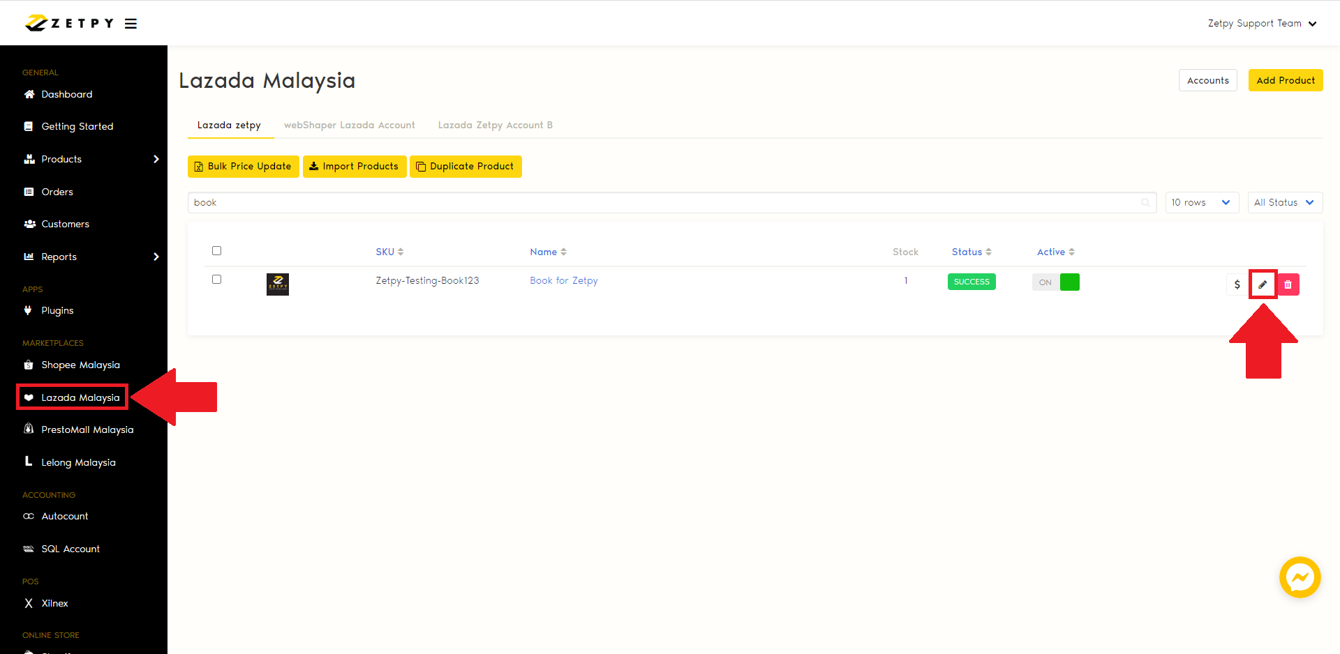Viewport: 1340px width, 654px height.
Task: Open Xilnex POS
Action: pos(54,603)
